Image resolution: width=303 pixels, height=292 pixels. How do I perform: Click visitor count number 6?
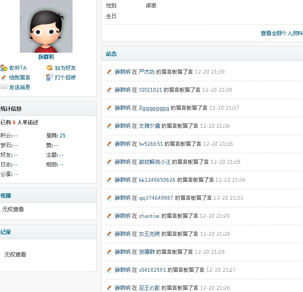[14, 123]
